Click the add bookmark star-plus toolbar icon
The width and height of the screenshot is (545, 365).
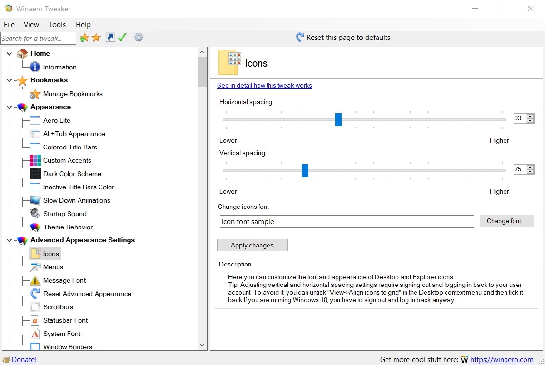[x=84, y=38]
